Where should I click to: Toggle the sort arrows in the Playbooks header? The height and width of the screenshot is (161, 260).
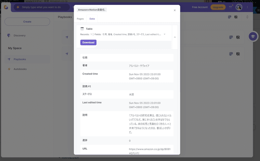pos(247,17)
